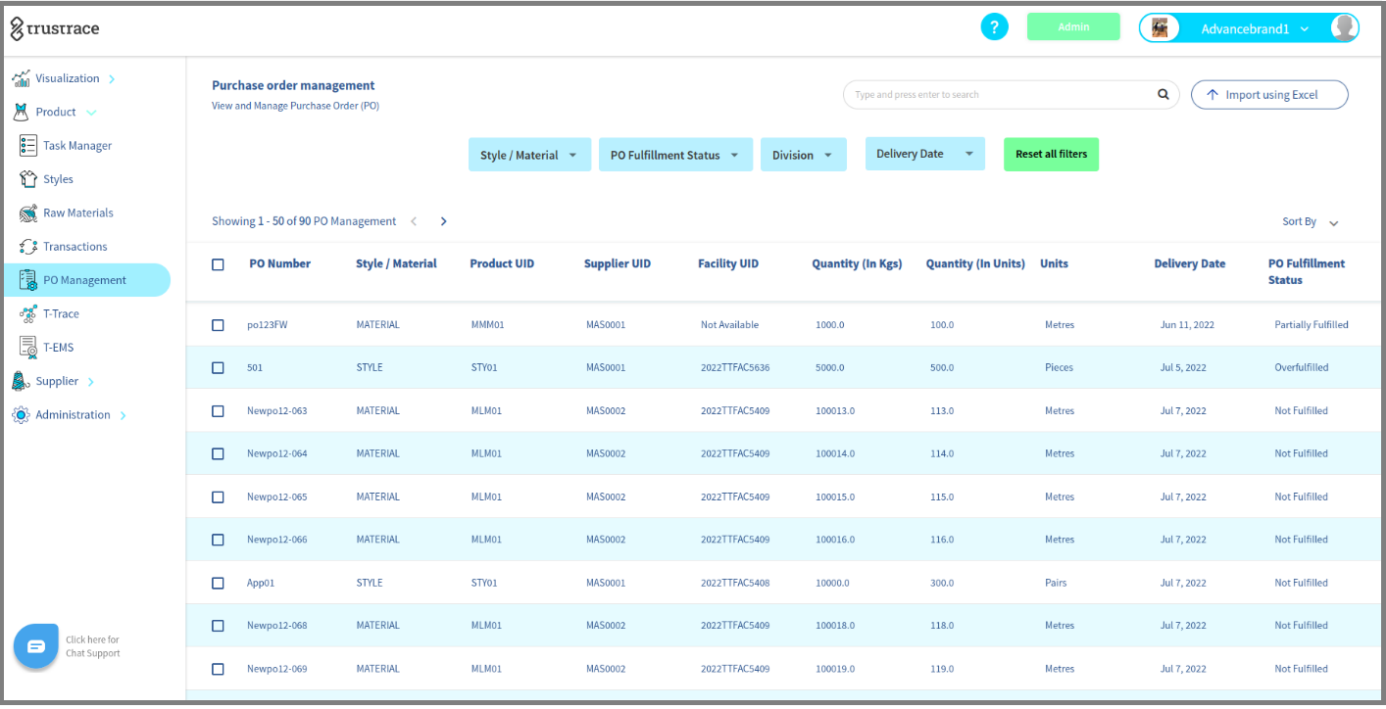Viewport: 1386px width, 709px height.
Task: Click the Quantity (In Kgs) column header
Action: tap(857, 263)
